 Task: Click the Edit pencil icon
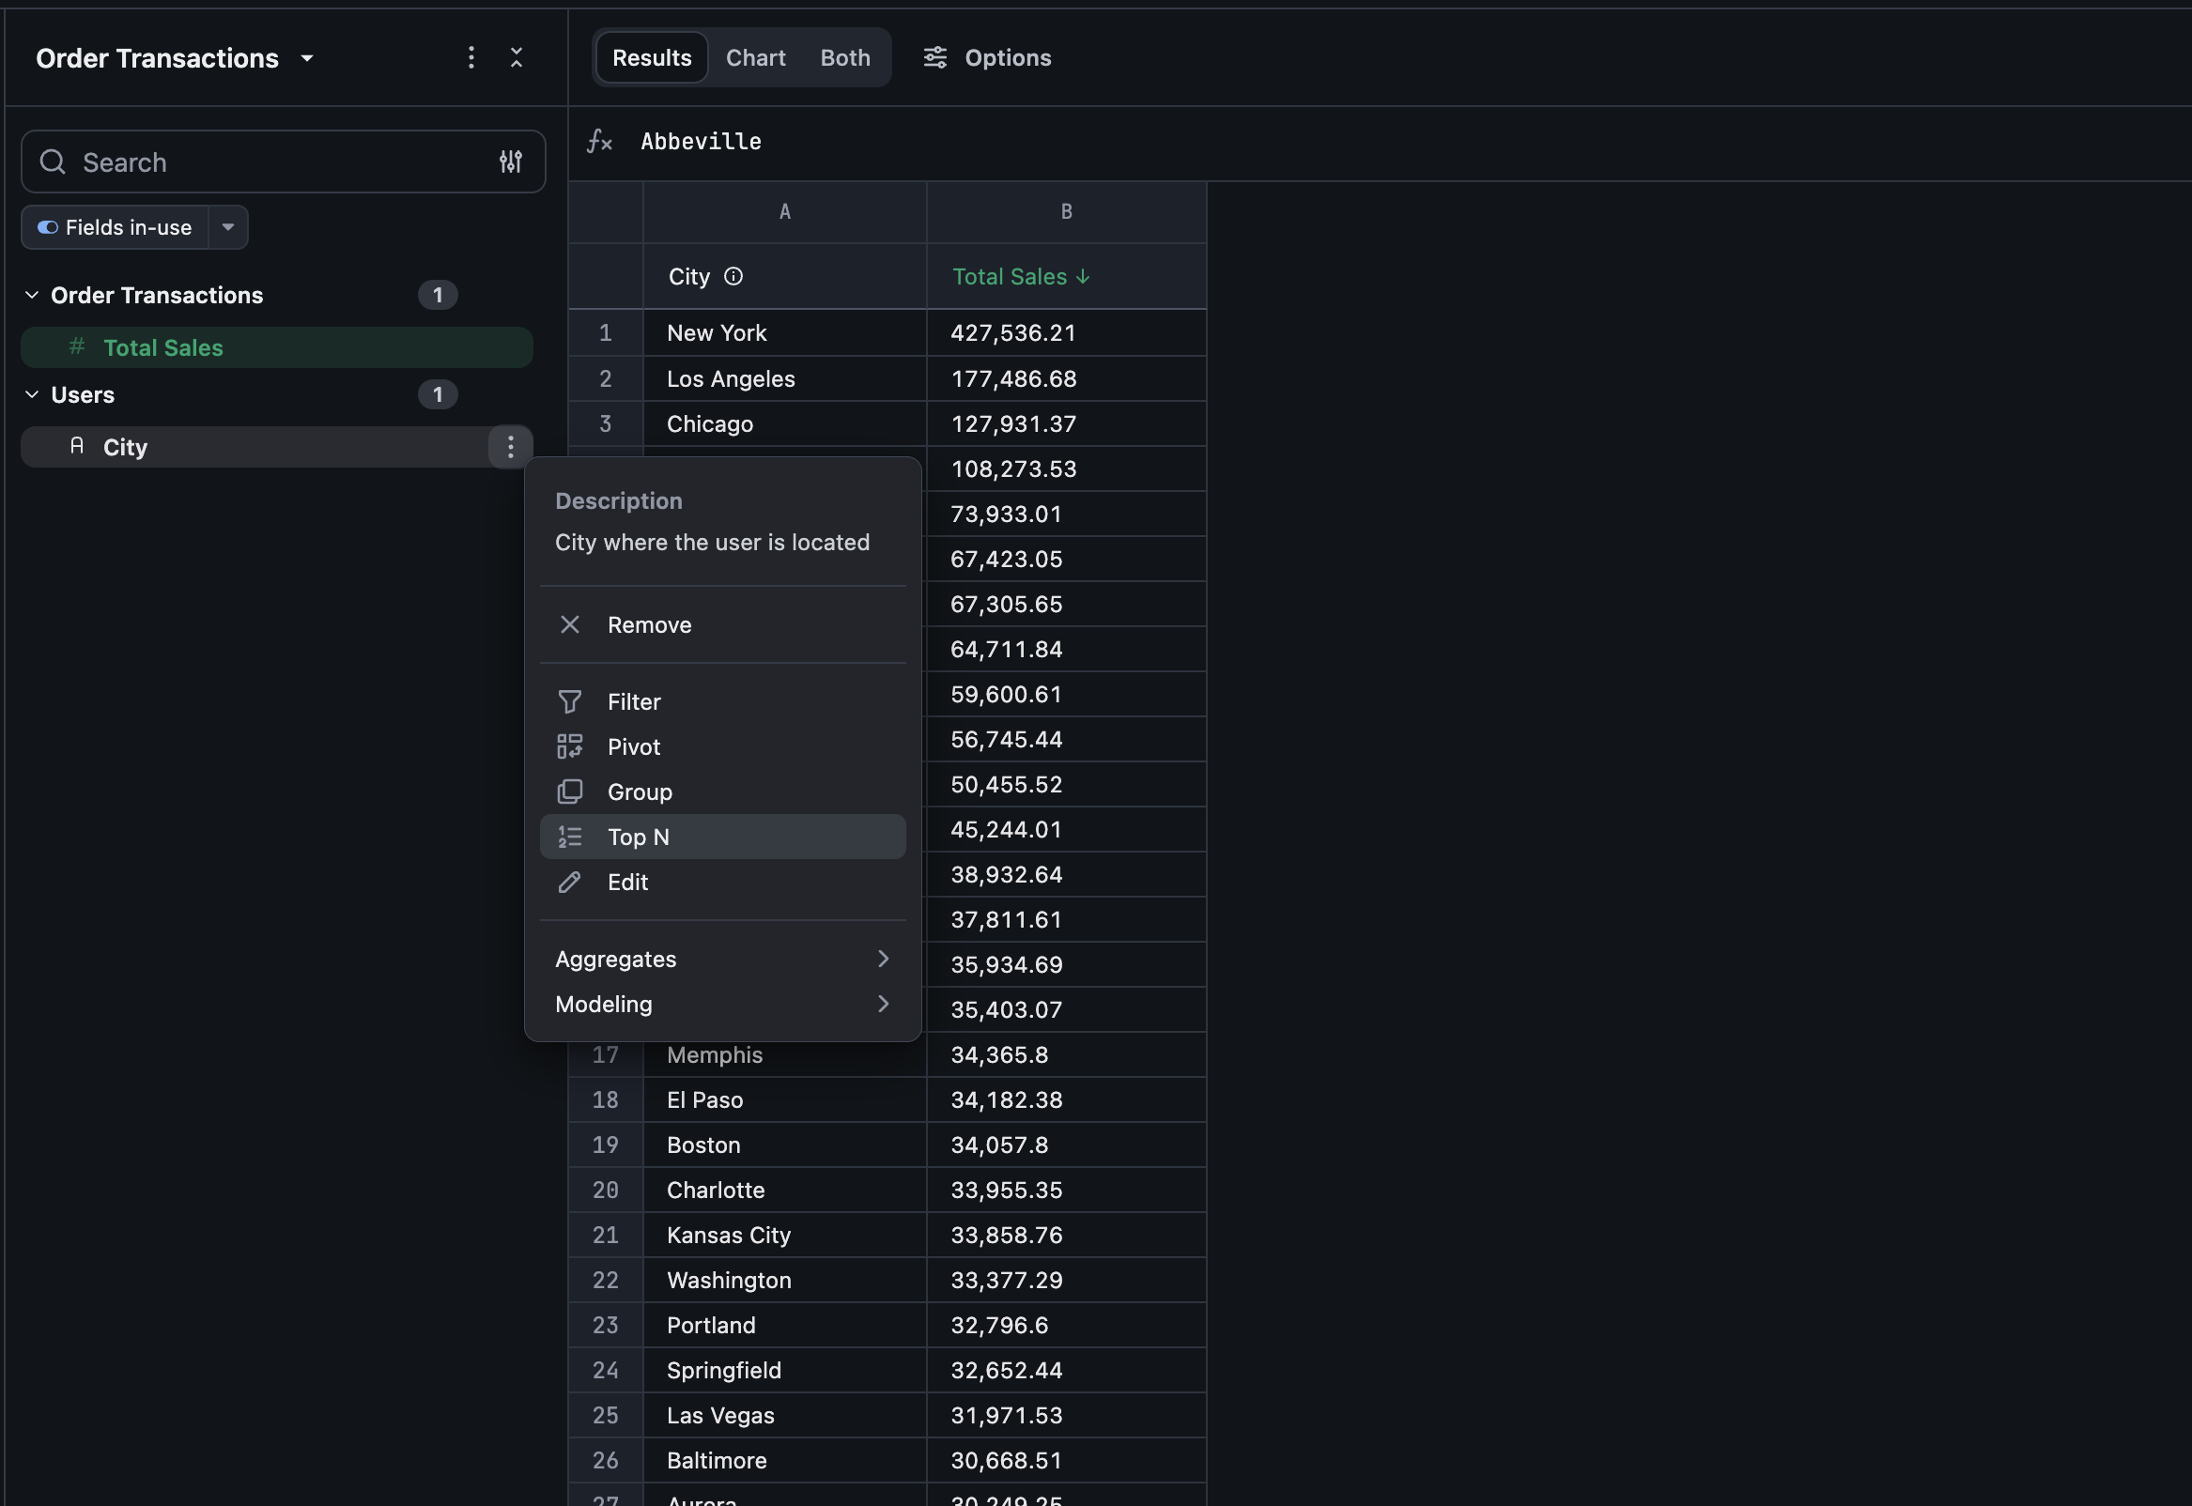[x=570, y=883]
